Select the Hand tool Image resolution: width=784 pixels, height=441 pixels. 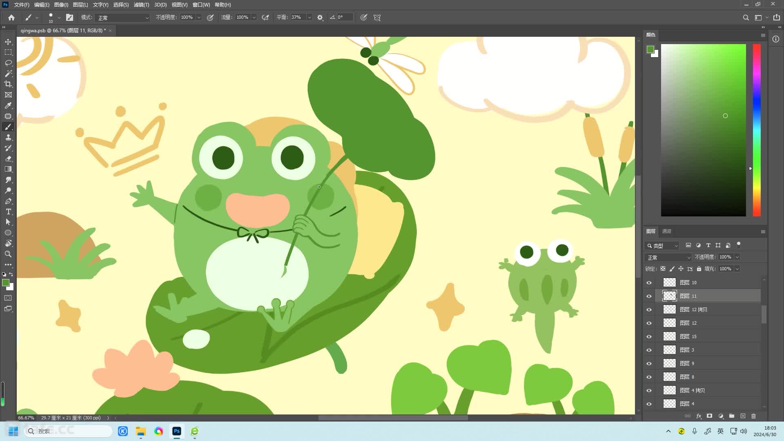pos(8,243)
